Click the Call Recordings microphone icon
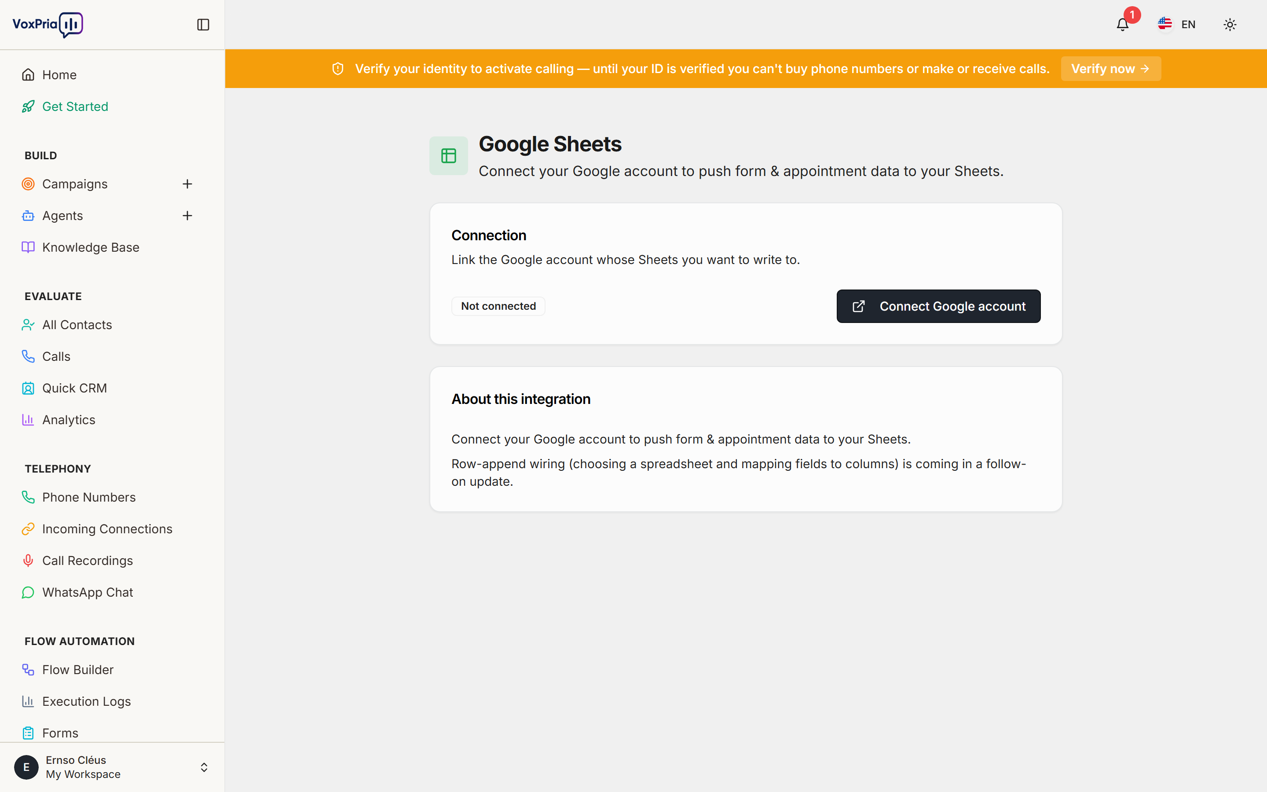 click(28, 561)
